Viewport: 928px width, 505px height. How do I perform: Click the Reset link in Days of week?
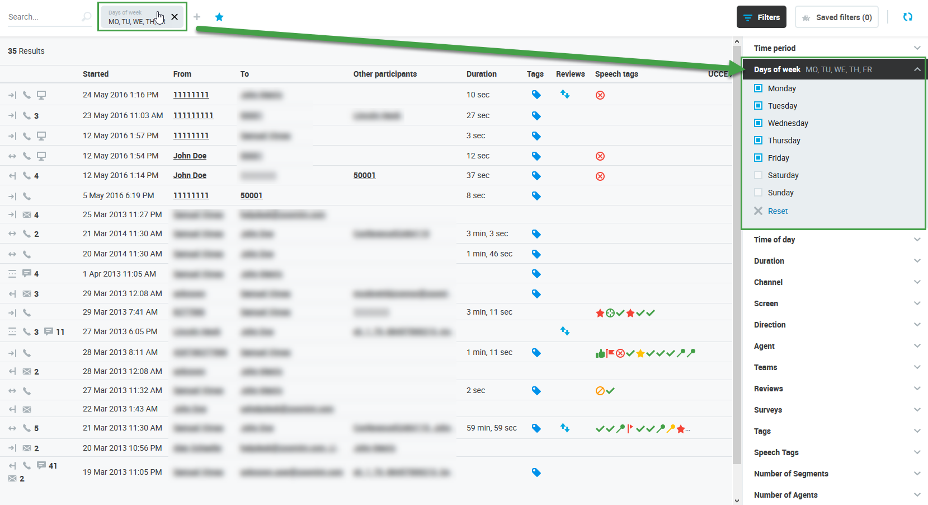coord(778,211)
